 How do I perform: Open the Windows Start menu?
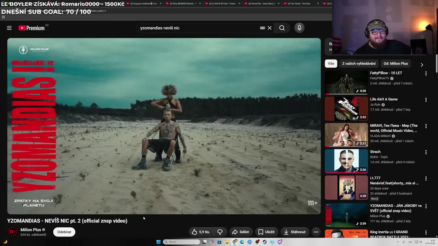point(158,242)
